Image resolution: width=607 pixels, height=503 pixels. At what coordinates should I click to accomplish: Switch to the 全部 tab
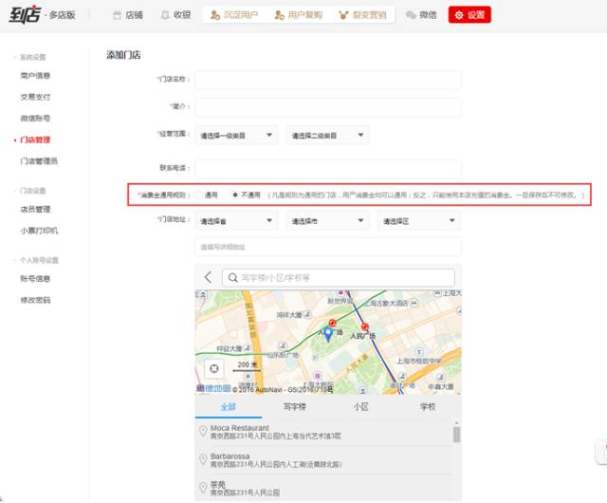[x=229, y=406]
